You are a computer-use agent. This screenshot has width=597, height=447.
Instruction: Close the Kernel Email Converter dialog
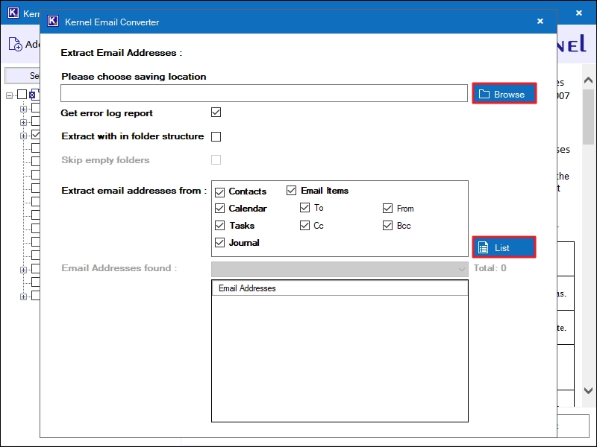(540, 22)
